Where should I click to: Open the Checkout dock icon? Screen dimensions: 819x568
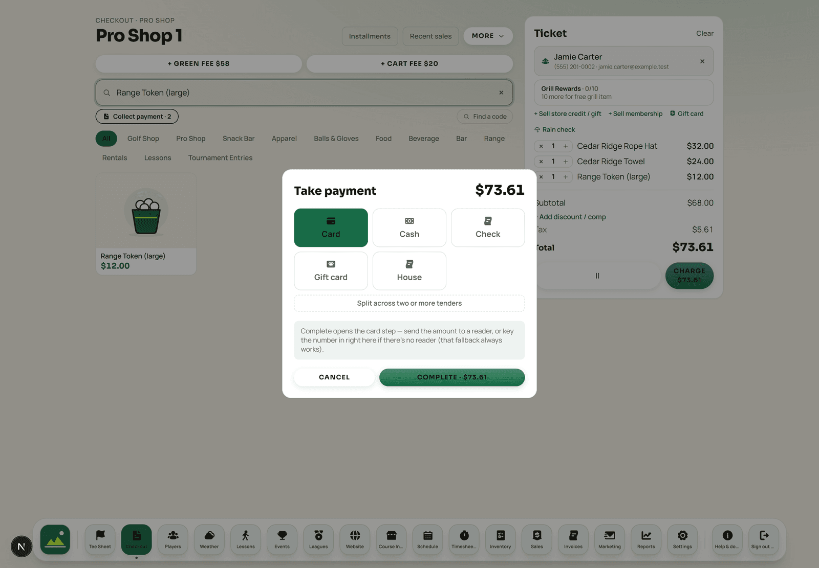136,539
